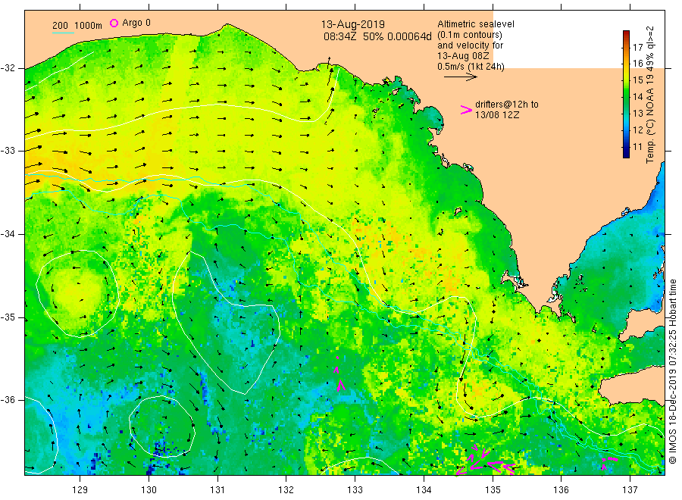
Task: Click the longitude label 137
Action: 630,490
